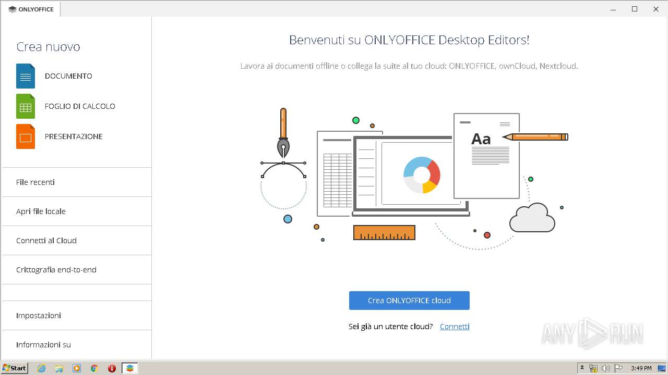Show hidden system tray icons

[x=582, y=368]
